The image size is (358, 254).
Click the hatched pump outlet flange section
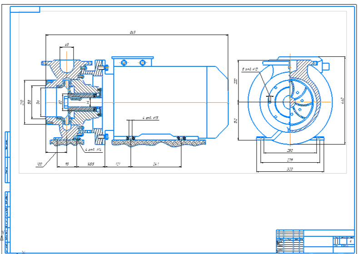coord(66,65)
